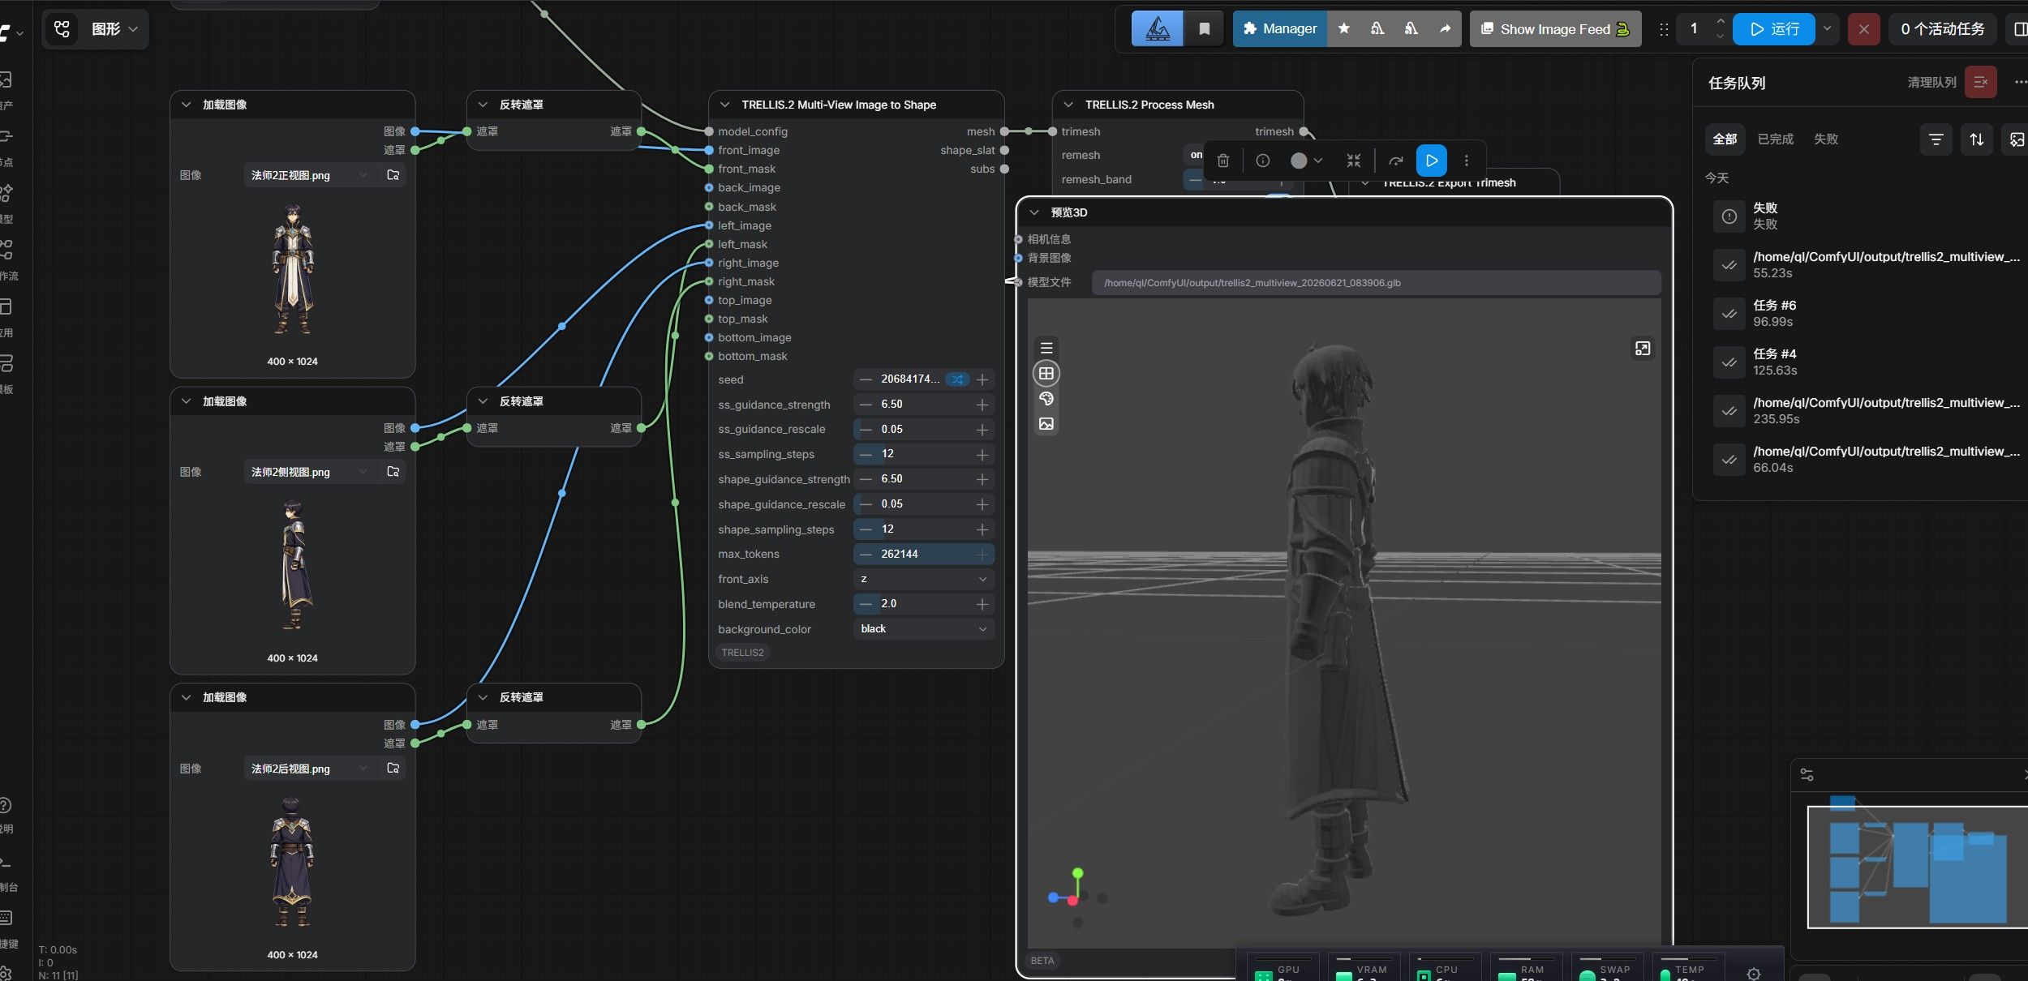Click the Show Image Feed button
2028x981 pixels.
(1555, 29)
